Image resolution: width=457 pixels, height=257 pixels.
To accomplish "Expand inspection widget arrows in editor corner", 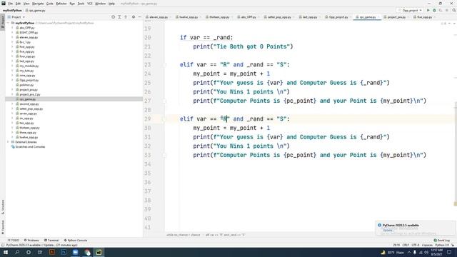I will coord(451,24).
